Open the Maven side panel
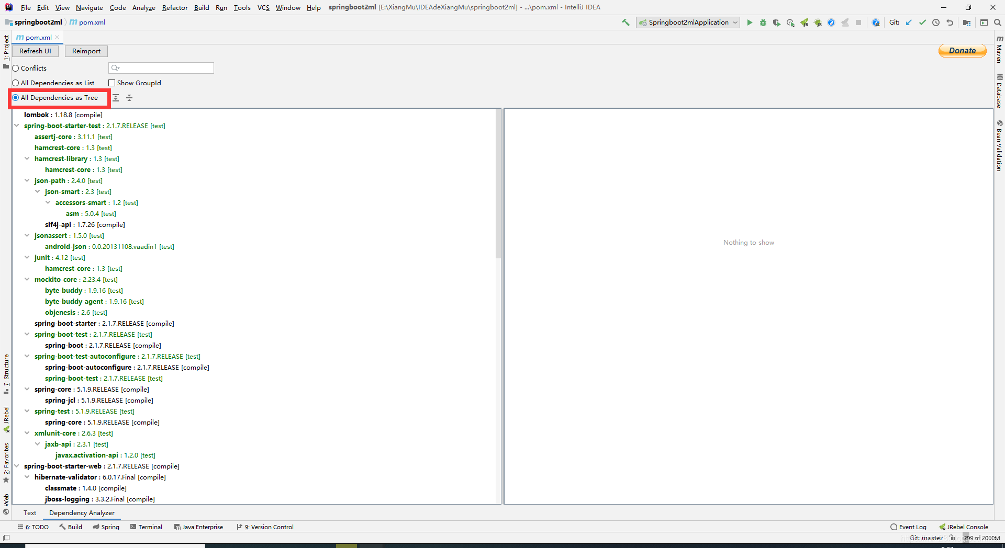1005x548 pixels. coord(999,49)
